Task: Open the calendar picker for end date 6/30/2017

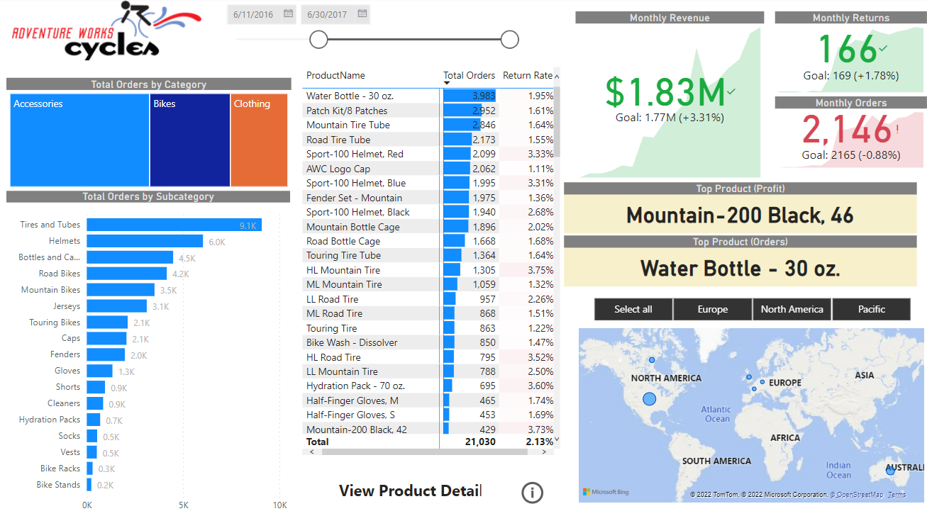Action: (362, 13)
